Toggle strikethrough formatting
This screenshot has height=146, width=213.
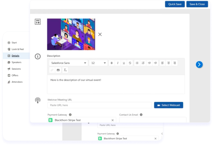click(130, 63)
